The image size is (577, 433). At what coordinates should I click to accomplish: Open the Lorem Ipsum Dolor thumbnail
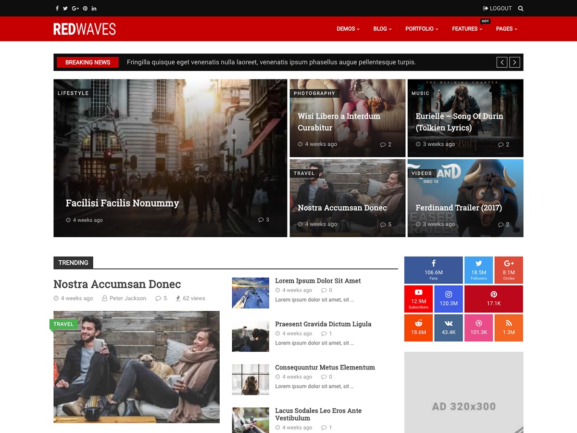[x=251, y=293]
